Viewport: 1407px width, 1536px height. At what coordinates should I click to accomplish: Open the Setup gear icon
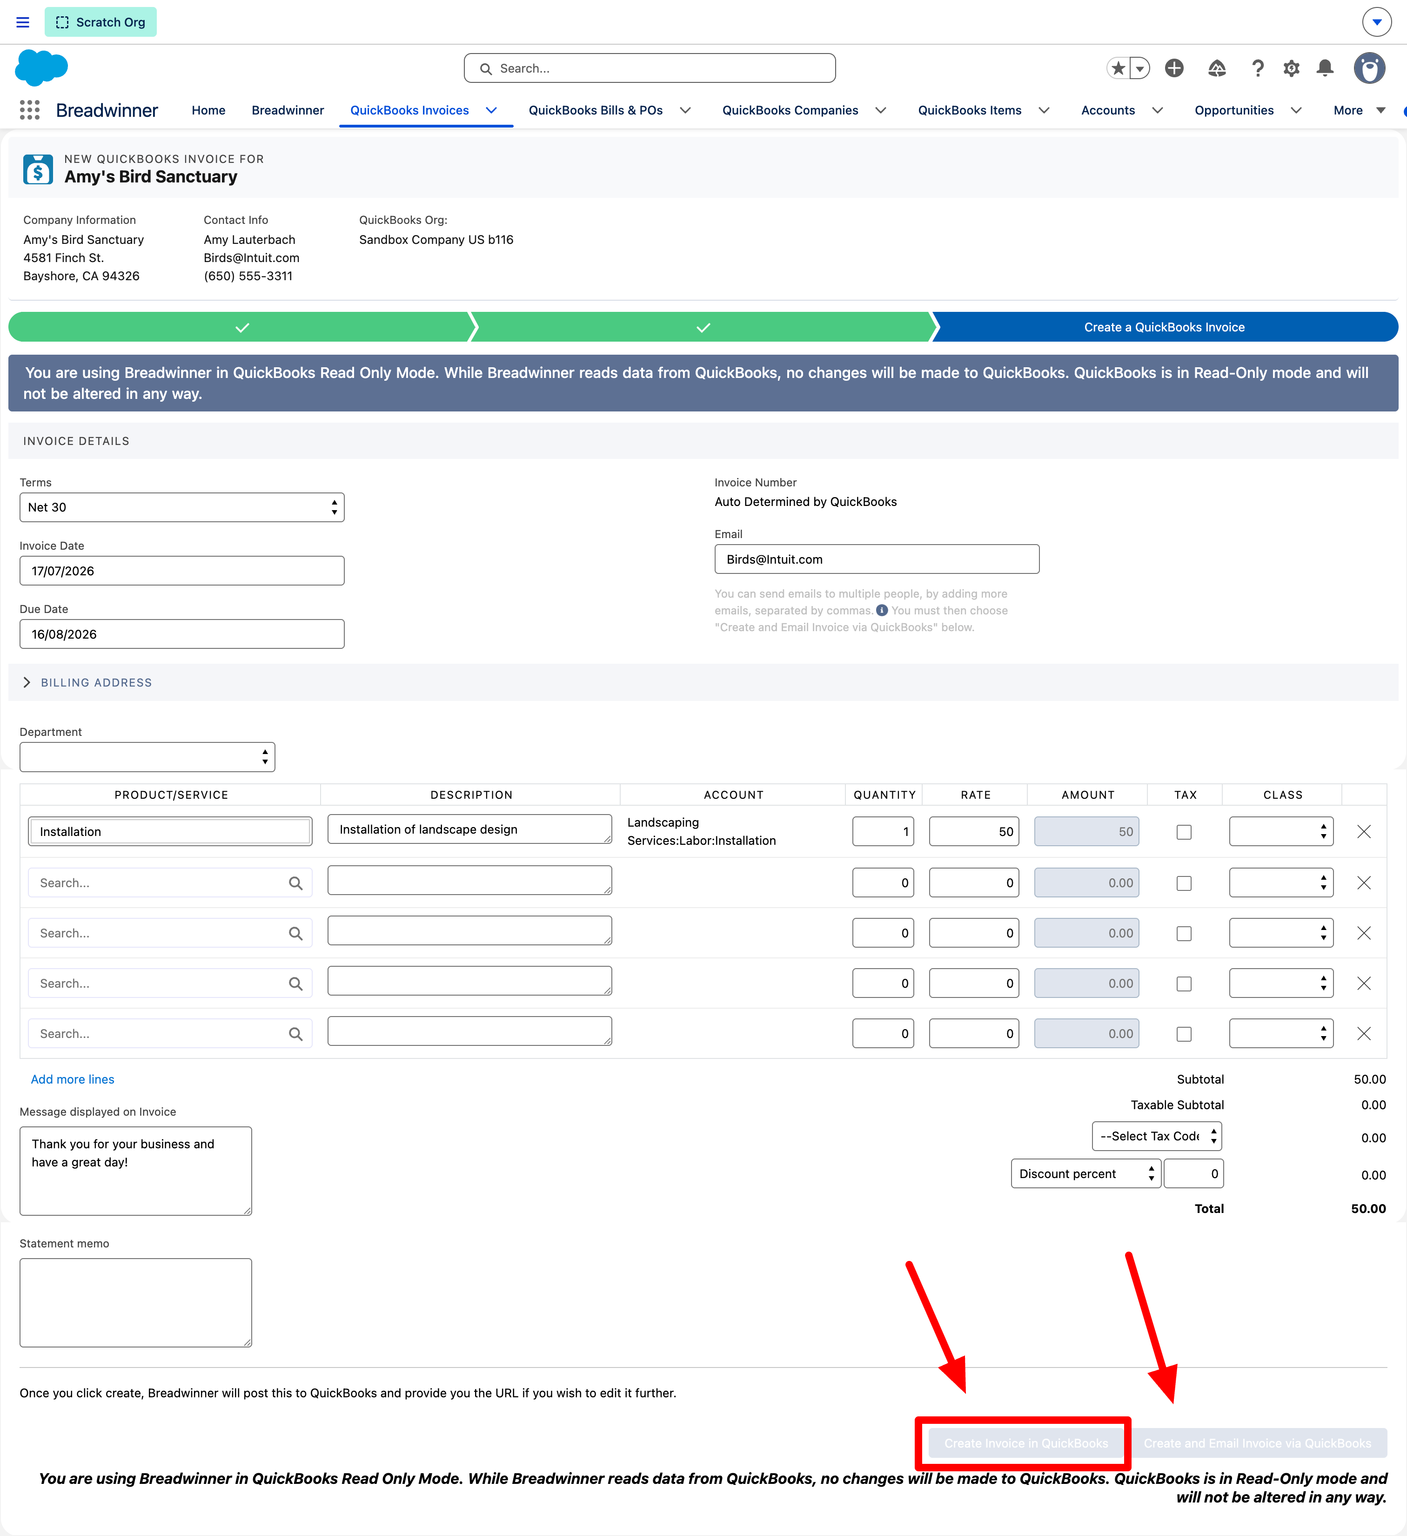point(1291,68)
